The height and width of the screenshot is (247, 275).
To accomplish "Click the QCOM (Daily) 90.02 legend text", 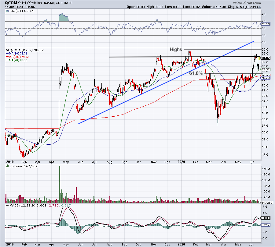I will click(27, 50).
